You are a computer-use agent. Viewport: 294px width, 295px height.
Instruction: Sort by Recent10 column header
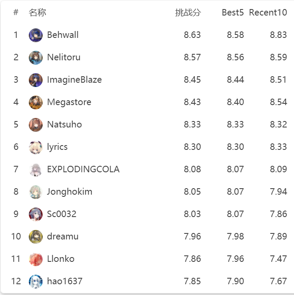point(268,12)
